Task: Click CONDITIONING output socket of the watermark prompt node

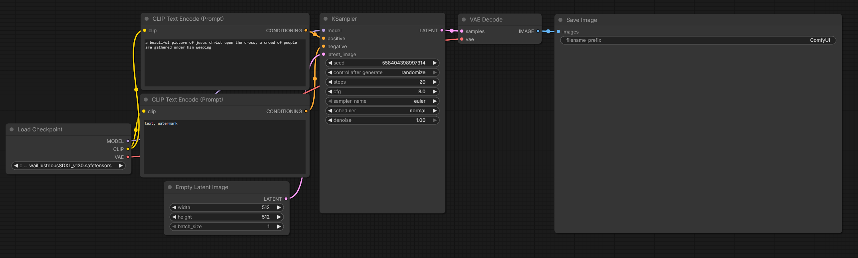Action: pyautogui.click(x=306, y=111)
